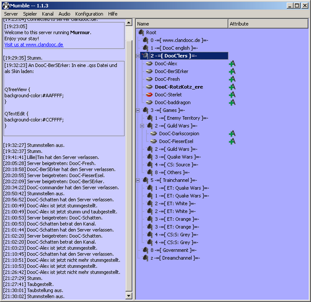Select the 8 Government channel
The width and height of the screenshot is (311, 302).
point(173,250)
